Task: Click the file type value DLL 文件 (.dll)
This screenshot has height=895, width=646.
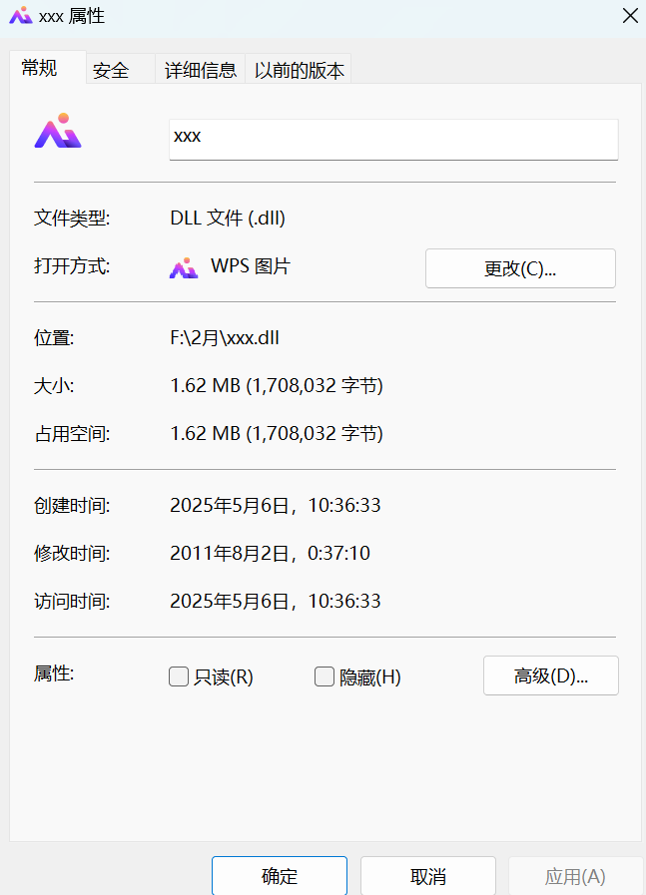Action: pos(228,218)
